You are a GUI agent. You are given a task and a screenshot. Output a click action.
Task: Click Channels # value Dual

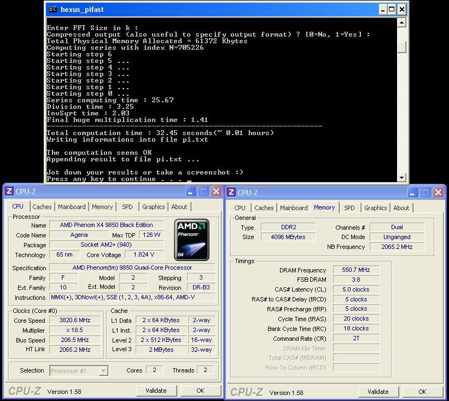click(x=397, y=227)
